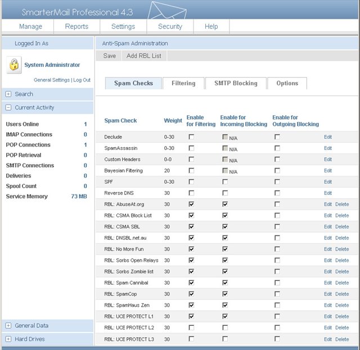This screenshot has width=360, height=350.
Task: Click the Weight column header
Action: click(x=173, y=121)
